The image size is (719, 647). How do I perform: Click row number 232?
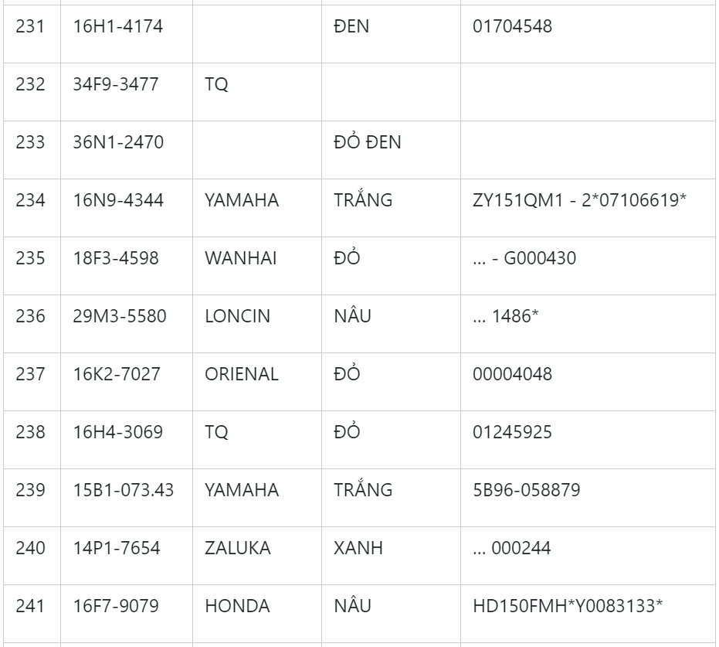pos(30,84)
